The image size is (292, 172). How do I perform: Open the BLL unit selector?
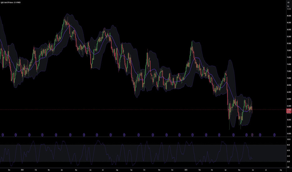coord(289,6)
